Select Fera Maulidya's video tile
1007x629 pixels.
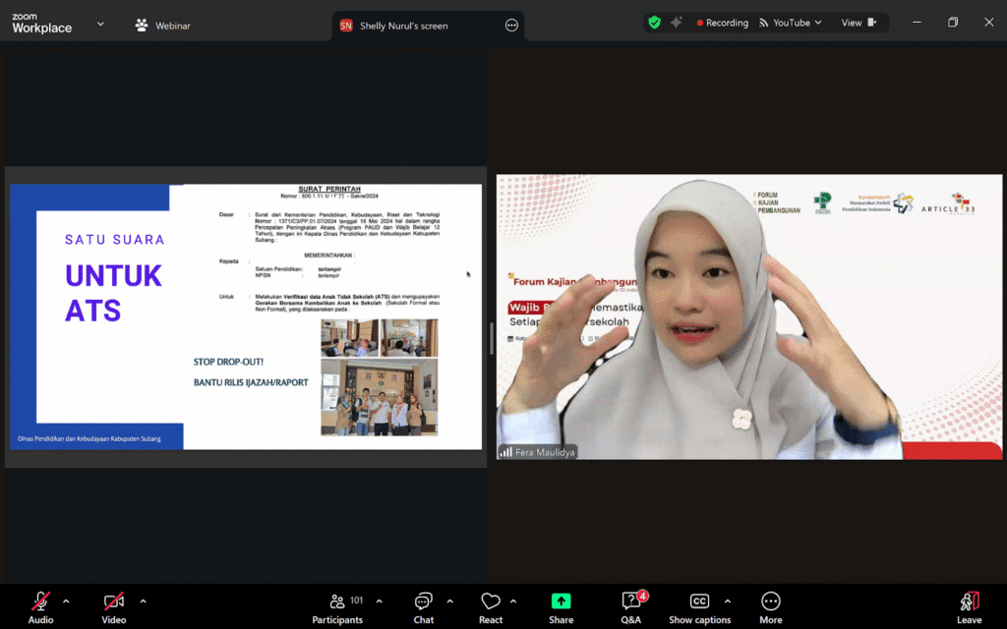750,314
